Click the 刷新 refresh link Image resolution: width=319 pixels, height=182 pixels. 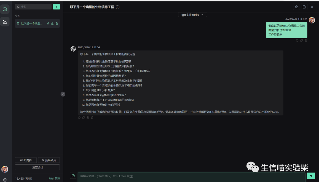point(51,178)
